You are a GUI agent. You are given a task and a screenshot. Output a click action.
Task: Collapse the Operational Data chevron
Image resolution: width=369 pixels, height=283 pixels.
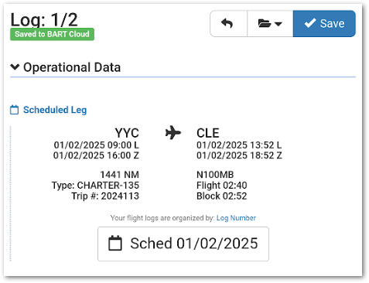point(15,67)
